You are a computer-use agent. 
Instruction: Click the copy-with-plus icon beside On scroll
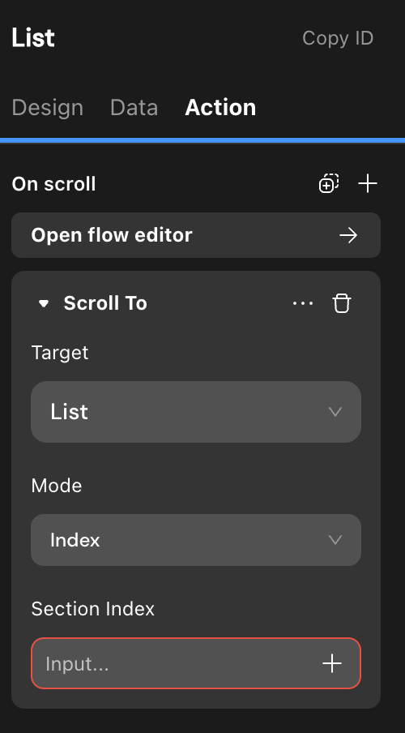[329, 183]
